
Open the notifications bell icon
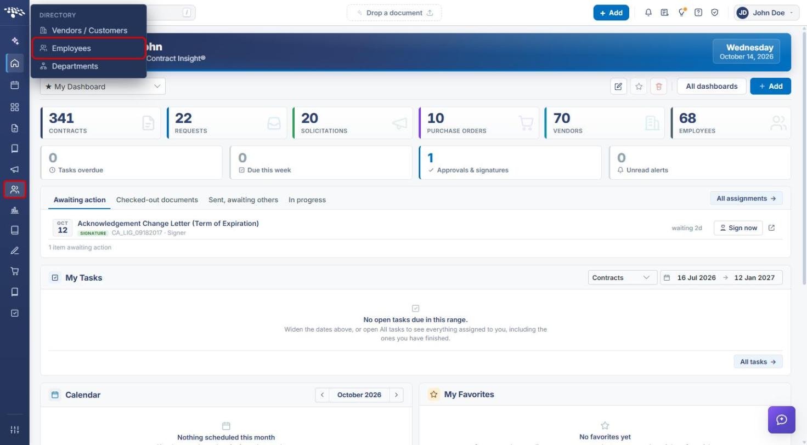[648, 13]
